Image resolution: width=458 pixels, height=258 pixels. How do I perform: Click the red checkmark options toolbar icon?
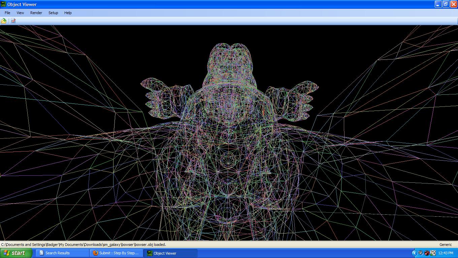[x=13, y=21]
